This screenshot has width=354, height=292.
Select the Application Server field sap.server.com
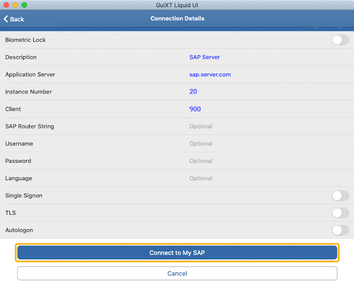(x=210, y=75)
